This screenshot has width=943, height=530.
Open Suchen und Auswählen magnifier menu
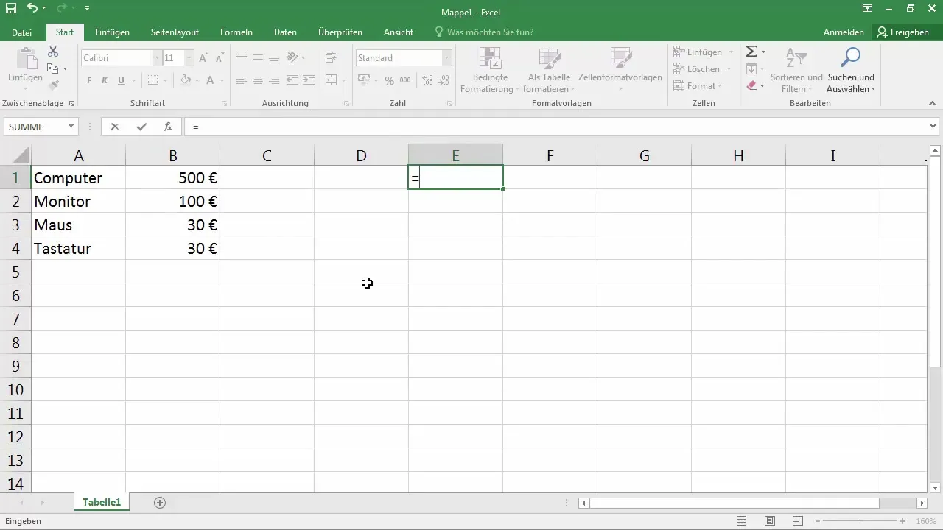tap(851, 70)
